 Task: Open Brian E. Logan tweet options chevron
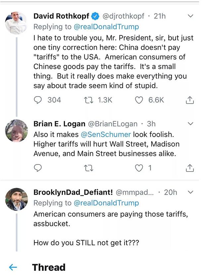(190, 124)
